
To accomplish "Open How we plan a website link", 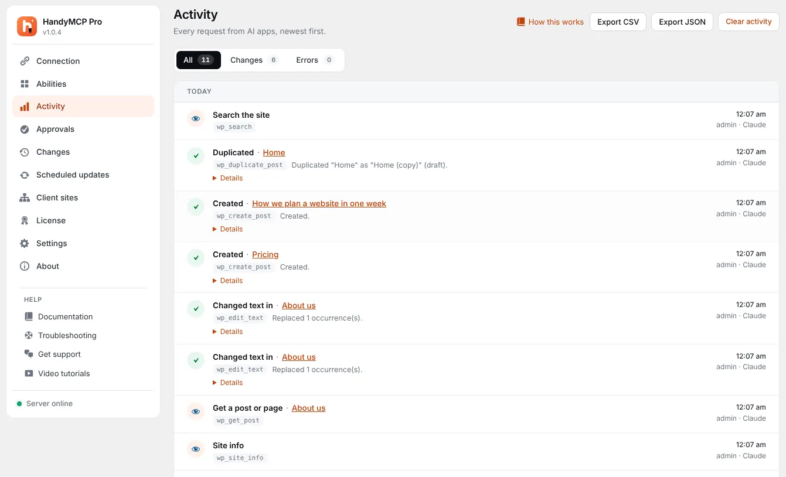I will [x=319, y=203].
